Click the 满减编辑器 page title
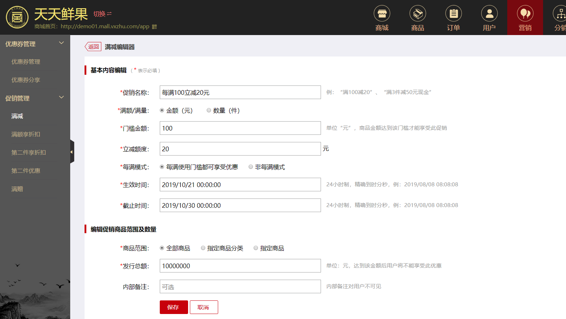 pyautogui.click(x=120, y=47)
